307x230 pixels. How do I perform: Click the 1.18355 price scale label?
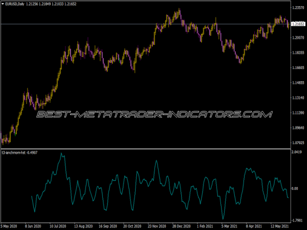[x=298, y=53]
